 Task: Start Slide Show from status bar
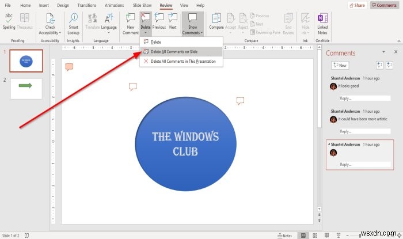[x=339, y=236]
